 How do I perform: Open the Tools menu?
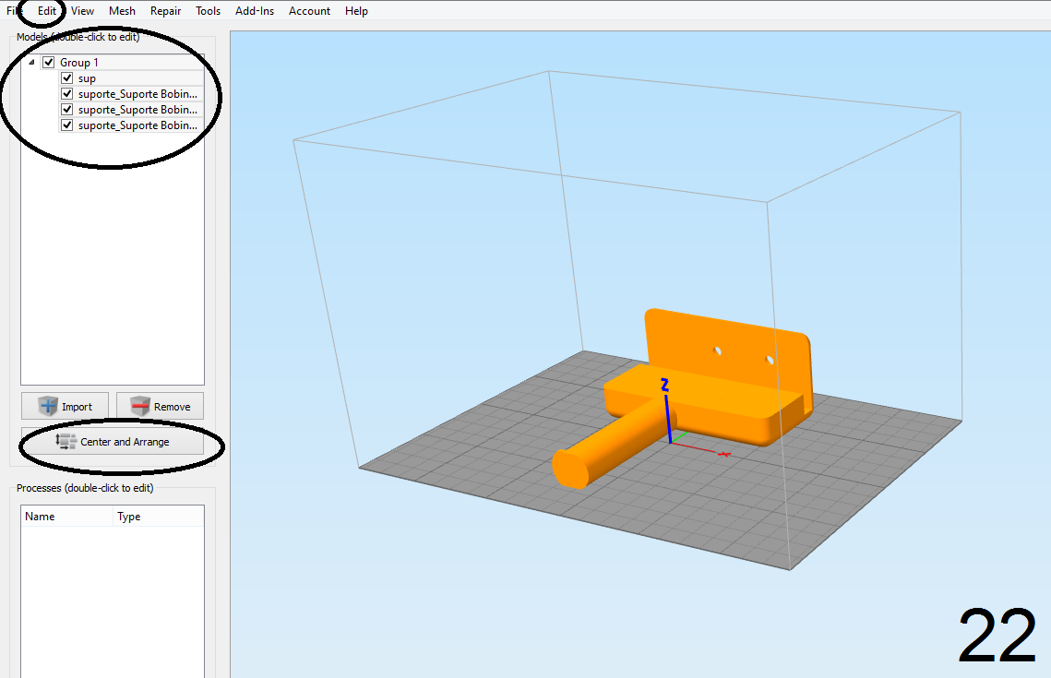pos(208,11)
